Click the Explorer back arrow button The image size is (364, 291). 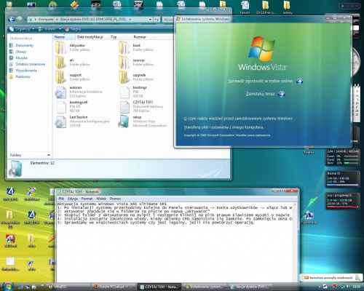(x=11, y=19)
